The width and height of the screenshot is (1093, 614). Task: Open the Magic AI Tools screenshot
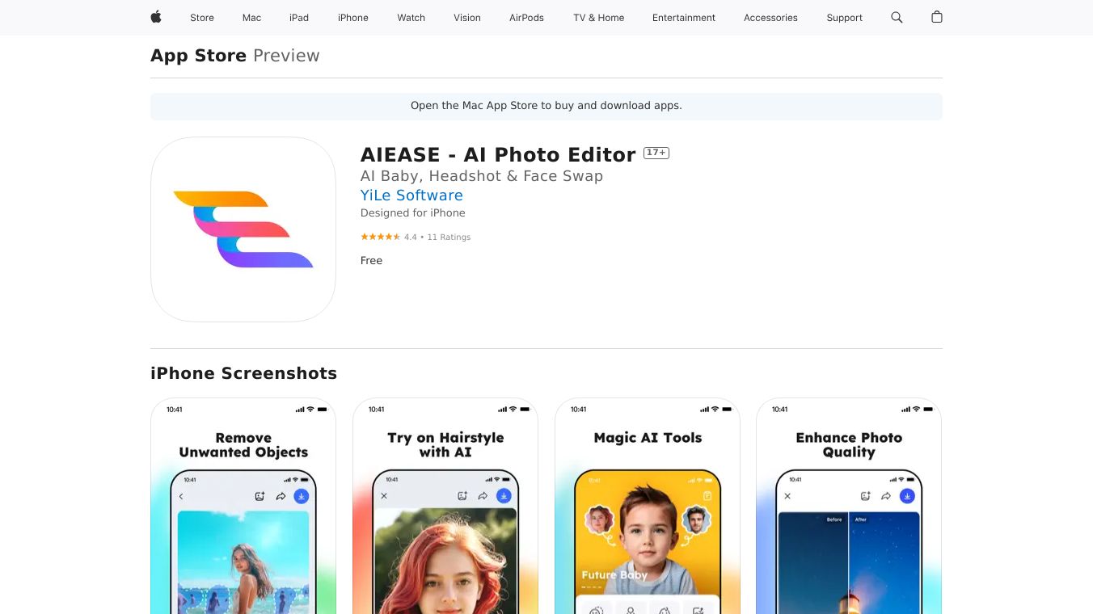pos(648,506)
